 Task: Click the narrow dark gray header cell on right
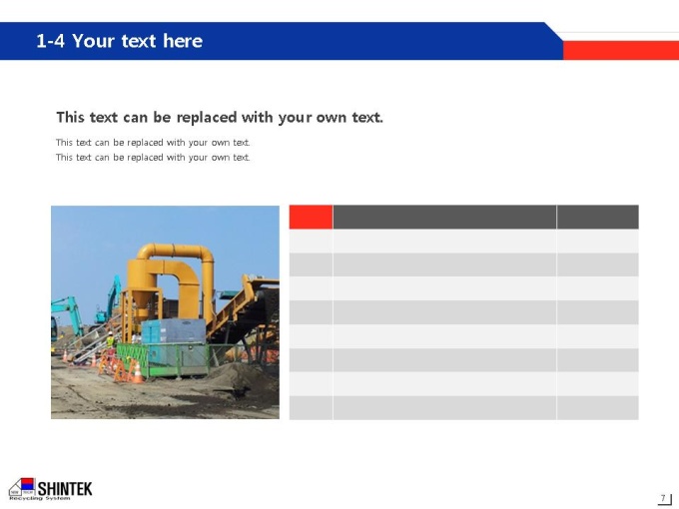(x=597, y=217)
